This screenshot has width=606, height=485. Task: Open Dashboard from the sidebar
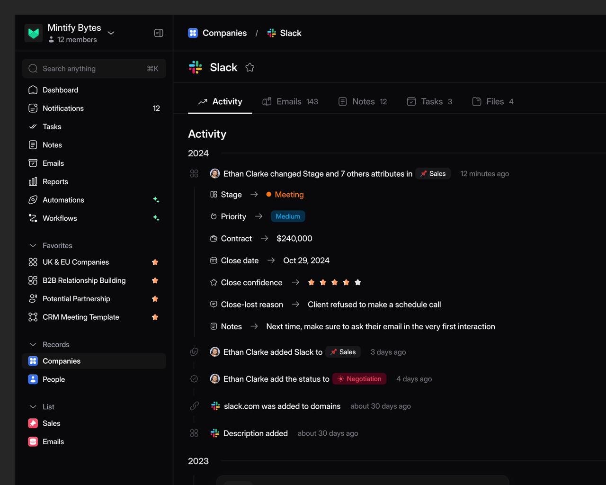[94, 90]
